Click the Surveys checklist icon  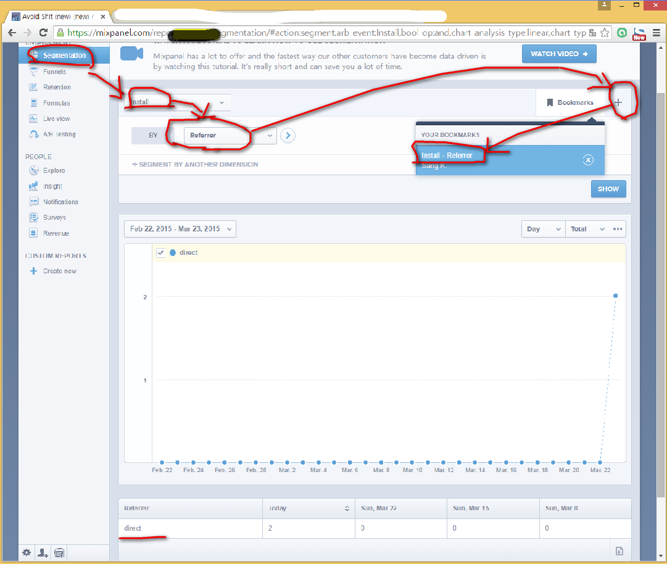(x=33, y=217)
